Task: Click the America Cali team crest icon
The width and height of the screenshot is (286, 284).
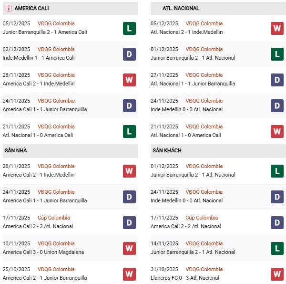Action: pyautogui.click(x=8, y=9)
